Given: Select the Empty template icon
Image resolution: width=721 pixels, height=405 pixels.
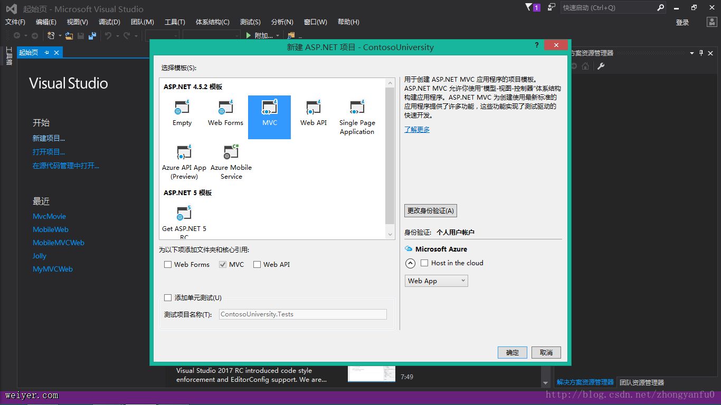Looking at the screenshot, I should point(182,108).
